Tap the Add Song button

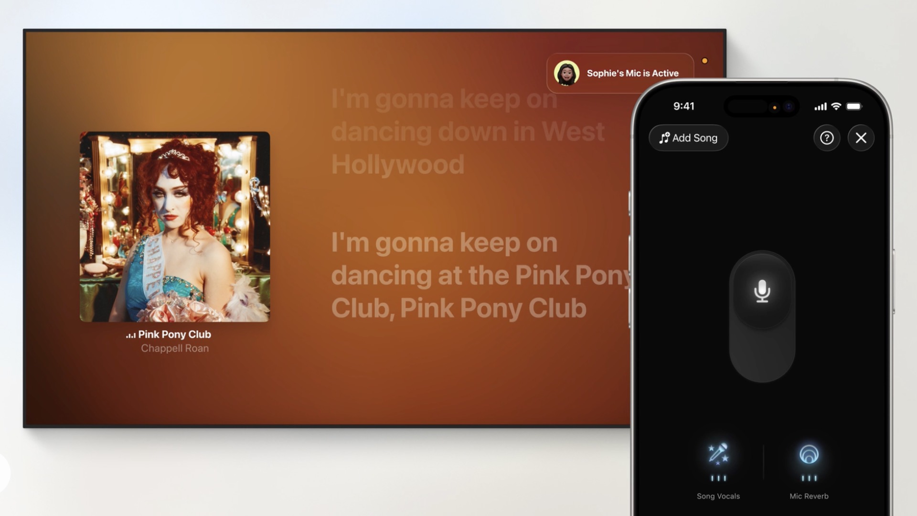688,138
